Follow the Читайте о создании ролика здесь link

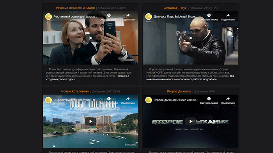click(x=88, y=78)
